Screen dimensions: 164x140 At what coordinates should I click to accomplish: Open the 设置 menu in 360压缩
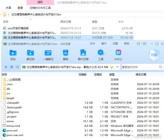pos(115,44)
